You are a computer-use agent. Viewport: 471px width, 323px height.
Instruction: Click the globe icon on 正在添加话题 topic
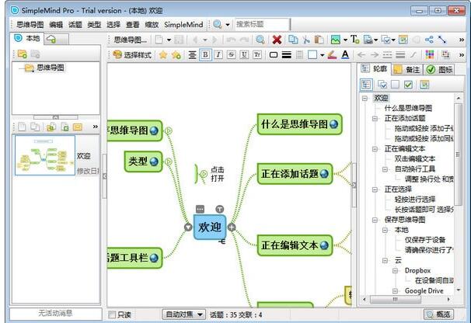(324, 174)
